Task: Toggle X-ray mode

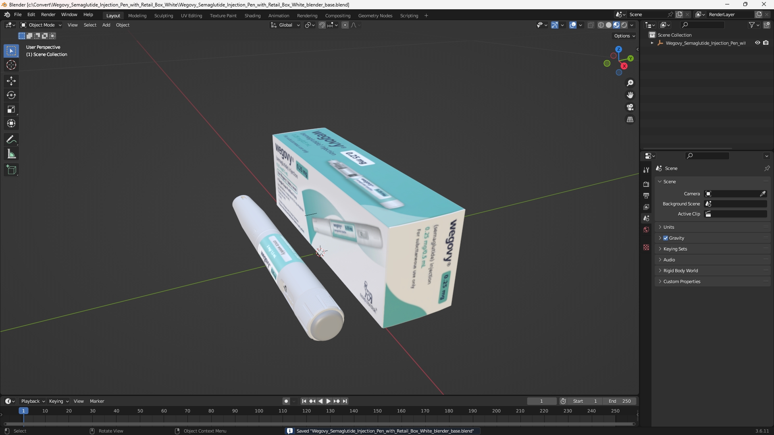Action: [591, 25]
